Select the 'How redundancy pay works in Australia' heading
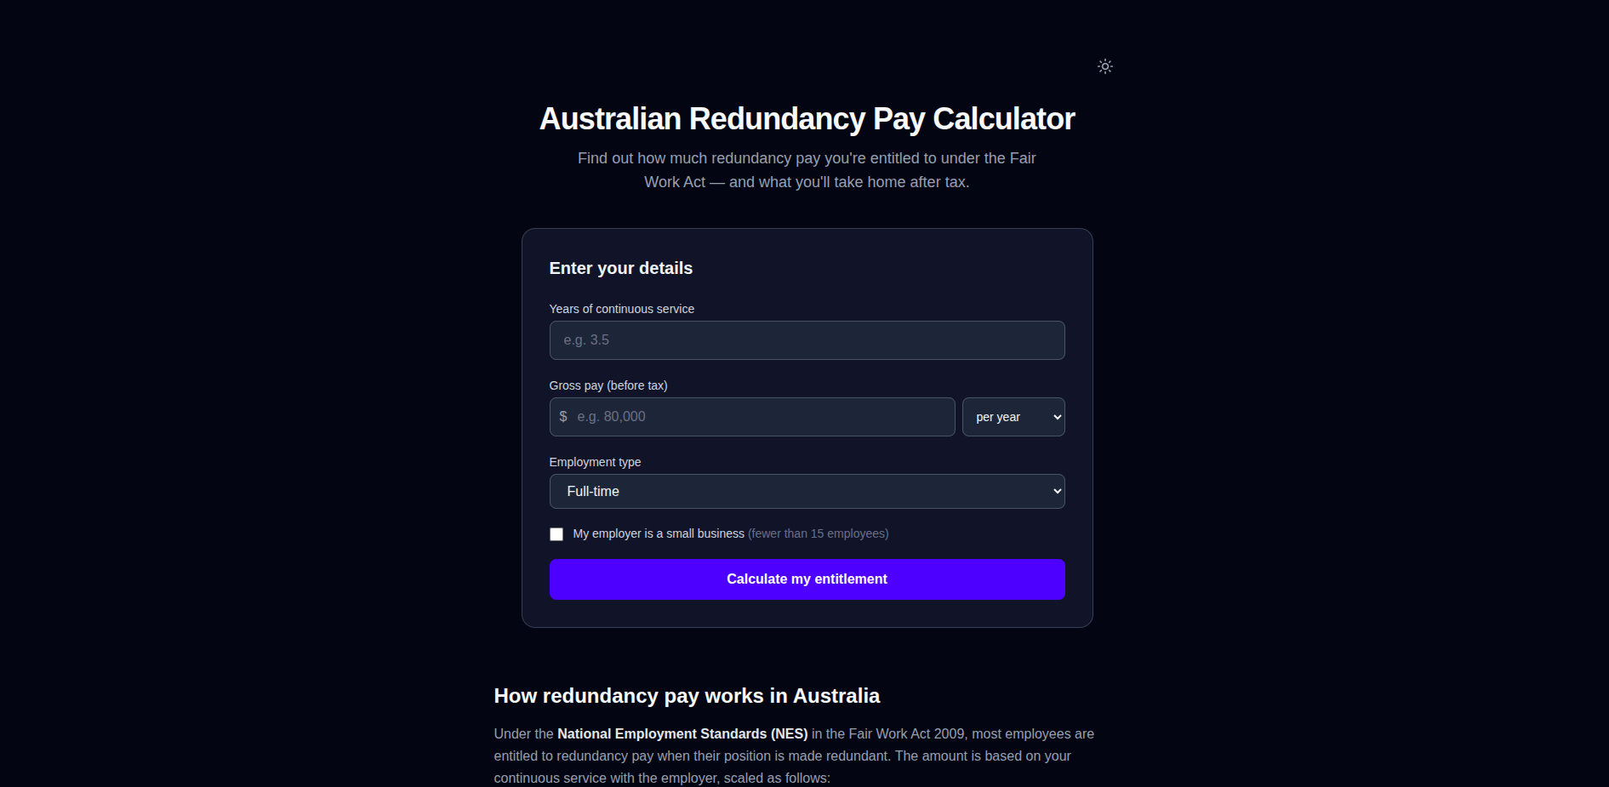 [x=687, y=696]
